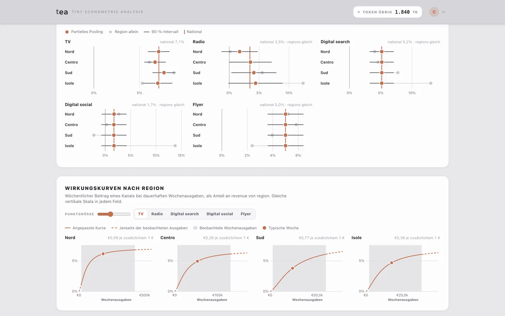Viewport: 505px width, 316px height.
Task: Click the Beobachtete Wochenausgaben legend swatch
Action: (x=195, y=228)
